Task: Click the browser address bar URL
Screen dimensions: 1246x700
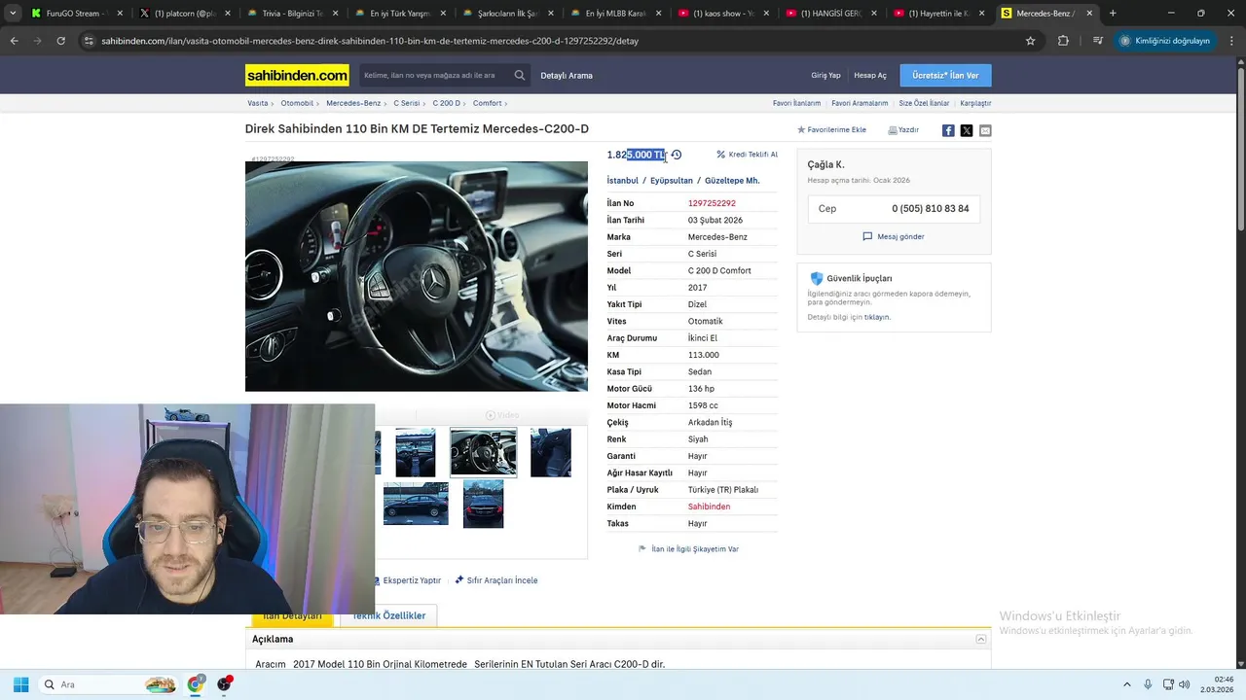Action: click(x=370, y=41)
